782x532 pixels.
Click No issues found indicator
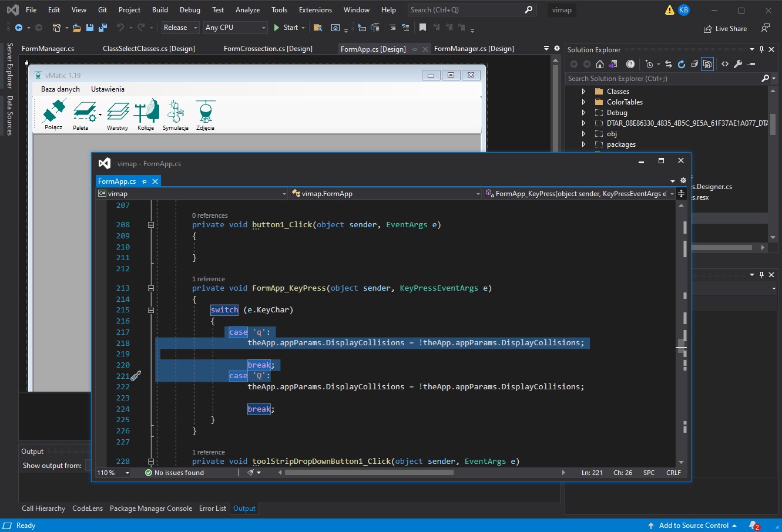[x=174, y=473]
